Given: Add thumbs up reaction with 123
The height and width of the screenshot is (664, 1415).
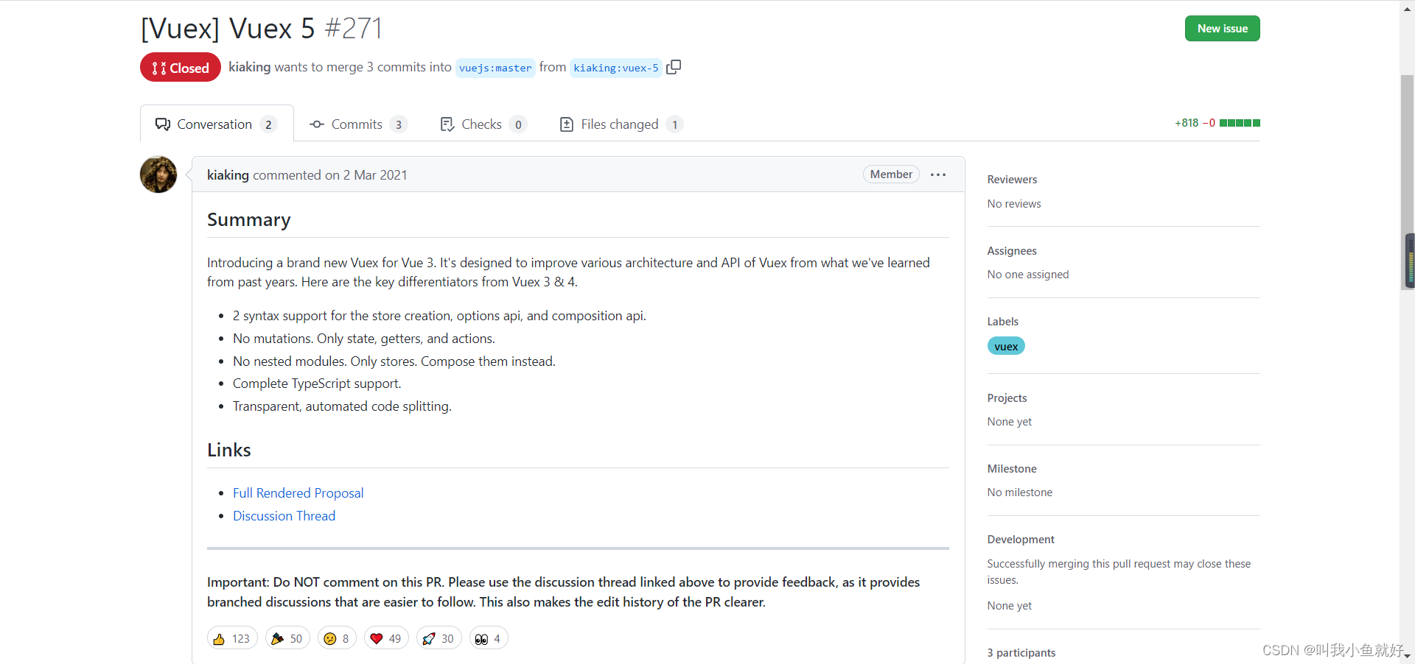Looking at the screenshot, I should (232, 638).
